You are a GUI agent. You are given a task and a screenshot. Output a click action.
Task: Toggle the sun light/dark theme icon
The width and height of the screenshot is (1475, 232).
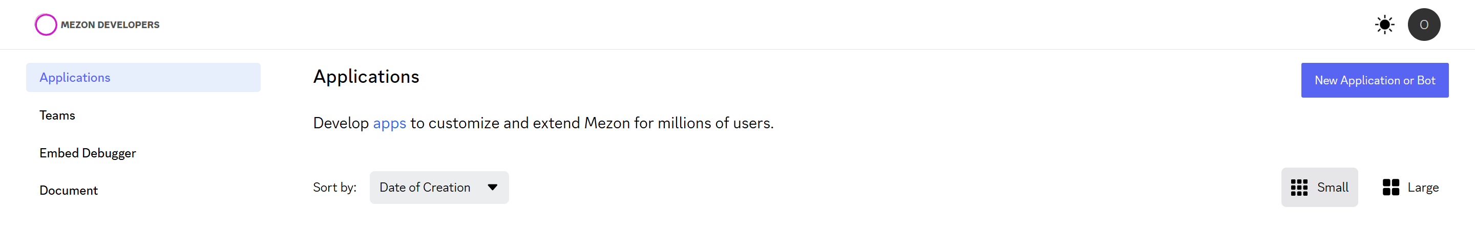(x=1384, y=25)
